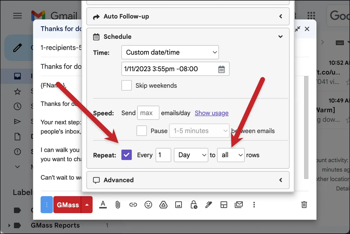
Task: Open the Time dropdown showing Custom date/time
Action: coord(170,53)
